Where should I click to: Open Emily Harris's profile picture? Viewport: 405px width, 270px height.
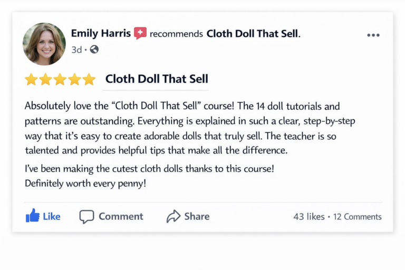pos(44,44)
